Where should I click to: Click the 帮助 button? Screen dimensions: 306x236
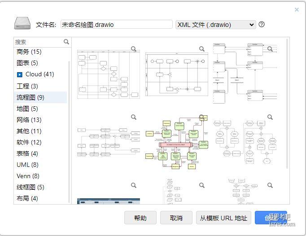coord(140,218)
